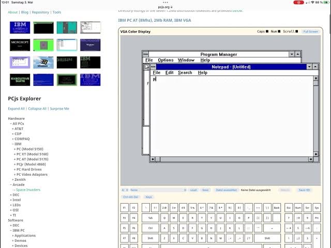Click inside the Notepad text area
This screenshot has height=248, width=331.
click(x=232, y=116)
